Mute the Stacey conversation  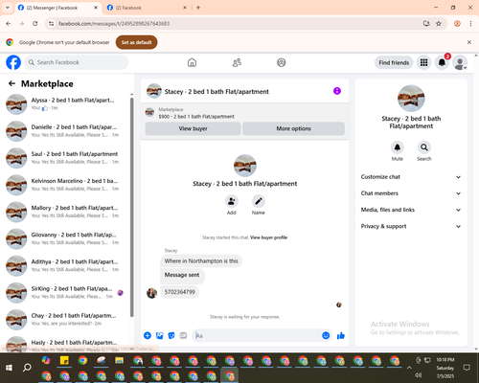[x=398, y=147]
